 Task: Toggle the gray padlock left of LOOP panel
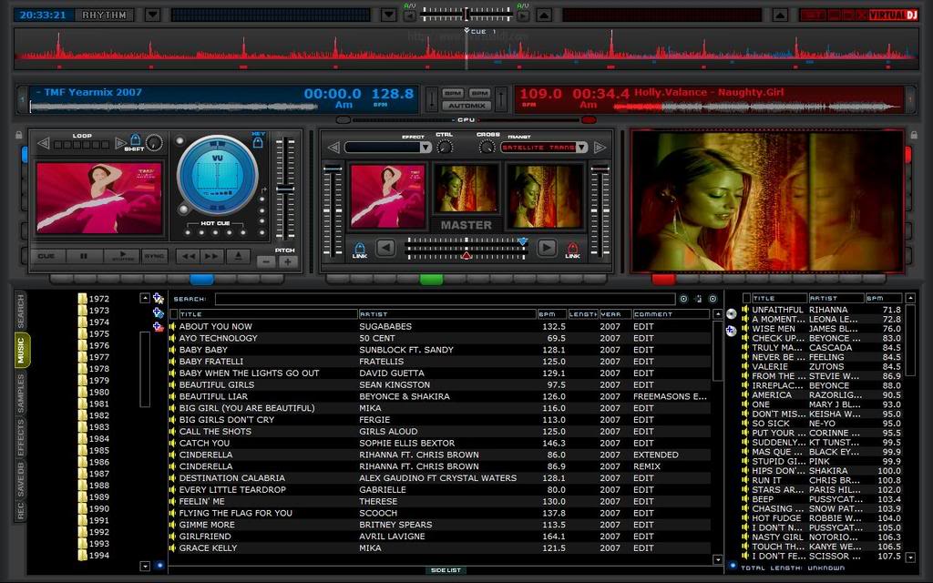point(19,135)
